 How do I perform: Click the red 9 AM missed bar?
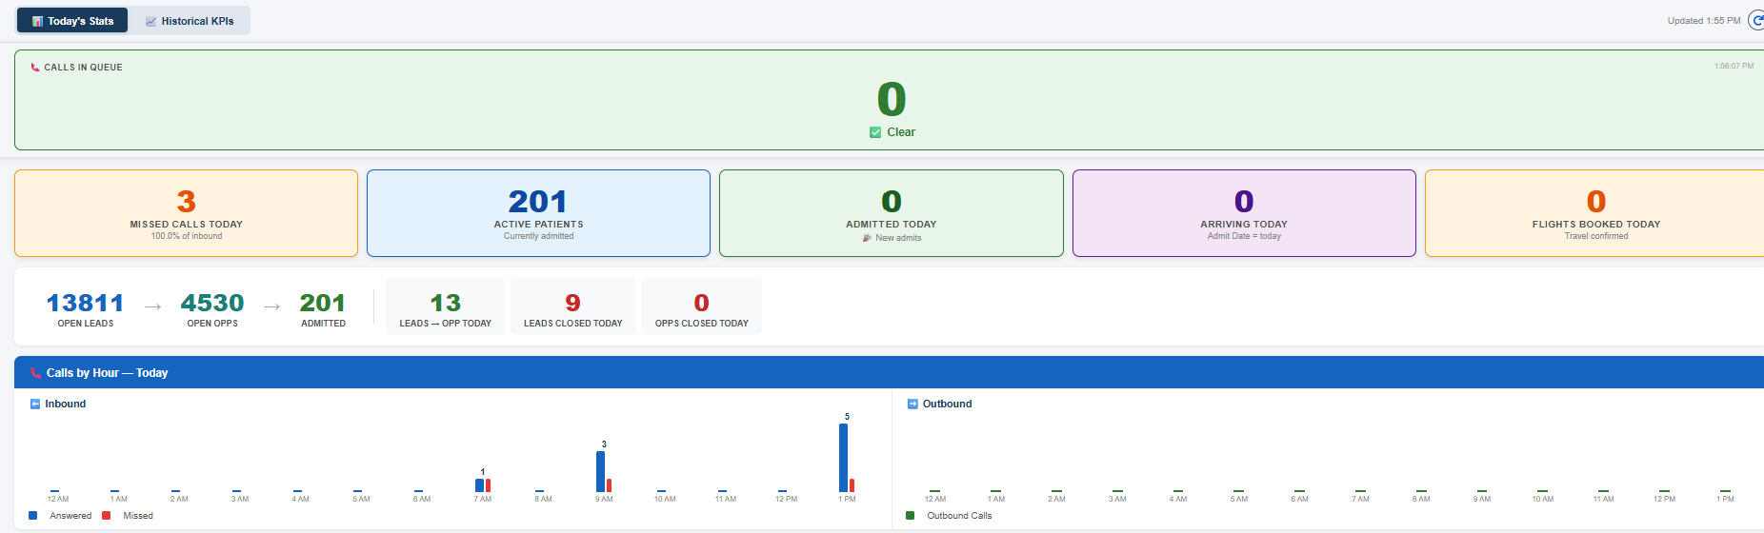[610, 485]
